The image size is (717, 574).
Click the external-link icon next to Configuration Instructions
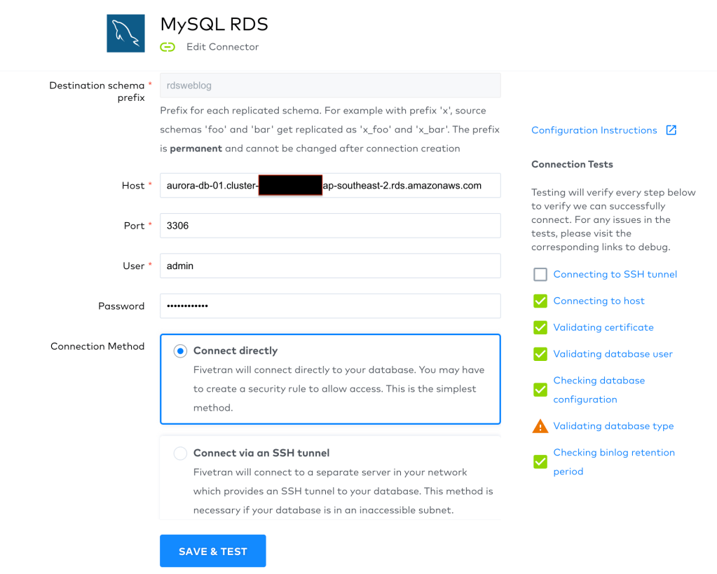[x=671, y=130]
